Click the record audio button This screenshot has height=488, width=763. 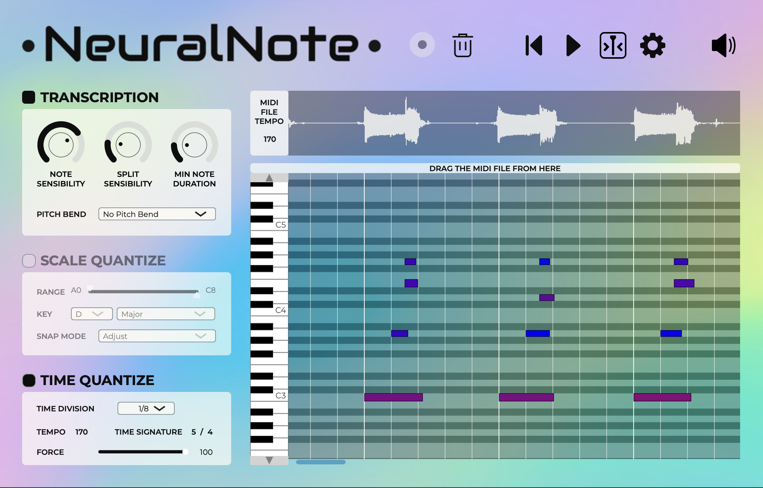[x=422, y=45]
